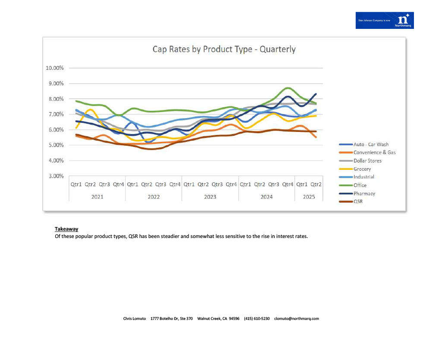Click the 2023 year label on the axis

[x=210, y=197]
